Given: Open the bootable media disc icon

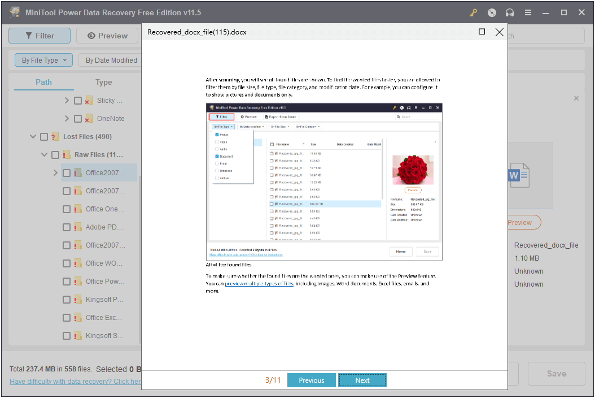Looking at the screenshot, I should [492, 12].
